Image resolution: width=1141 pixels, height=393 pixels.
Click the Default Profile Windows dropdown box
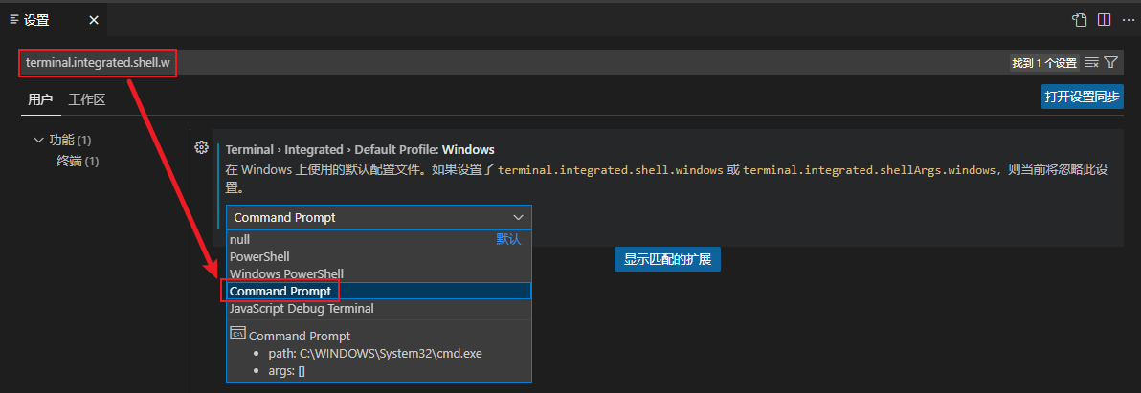(378, 217)
